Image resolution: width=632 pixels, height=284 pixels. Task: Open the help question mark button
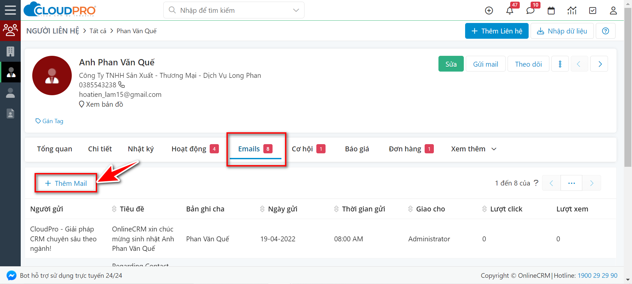(605, 31)
